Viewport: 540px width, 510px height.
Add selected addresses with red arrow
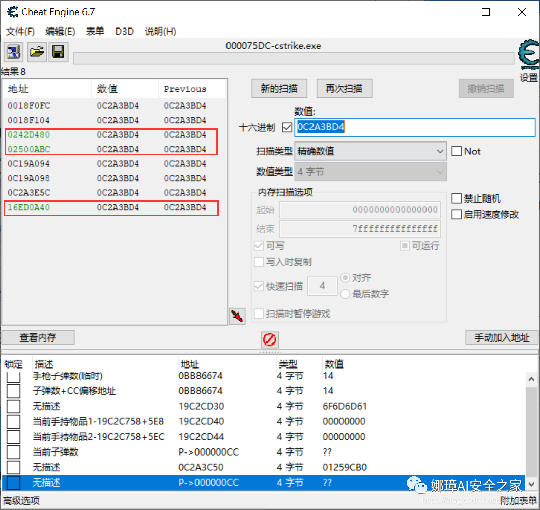237,316
